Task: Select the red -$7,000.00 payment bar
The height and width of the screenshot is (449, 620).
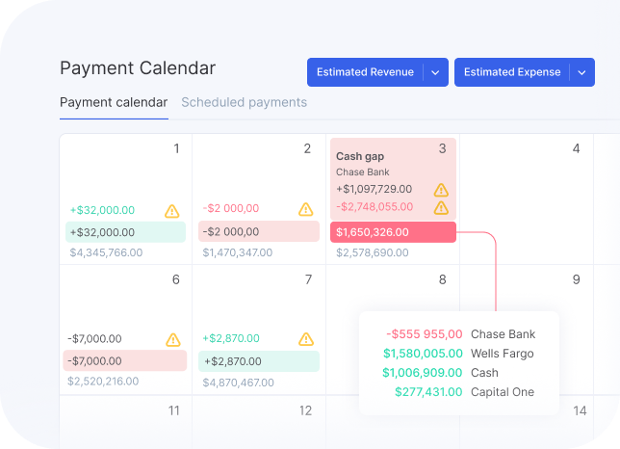Action: point(125,360)
